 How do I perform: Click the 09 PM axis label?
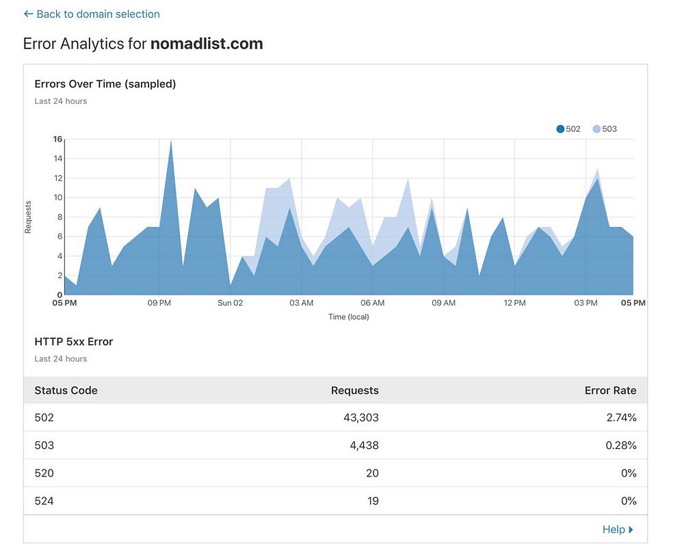pyautogui.click(x=159, y=303)
